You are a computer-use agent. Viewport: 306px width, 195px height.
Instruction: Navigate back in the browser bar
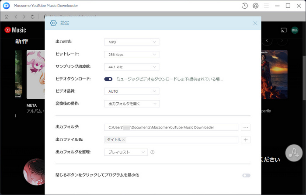pos(16,17)
